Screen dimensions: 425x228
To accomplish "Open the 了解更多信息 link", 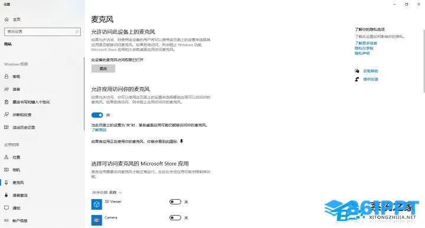I will [365, 43].
